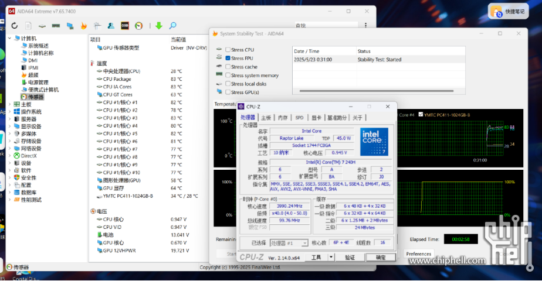Click the sensor gauge icon in AIDA64 toolbar
Viewport: 542px width, 281px height.
click(x=138, y=26)
